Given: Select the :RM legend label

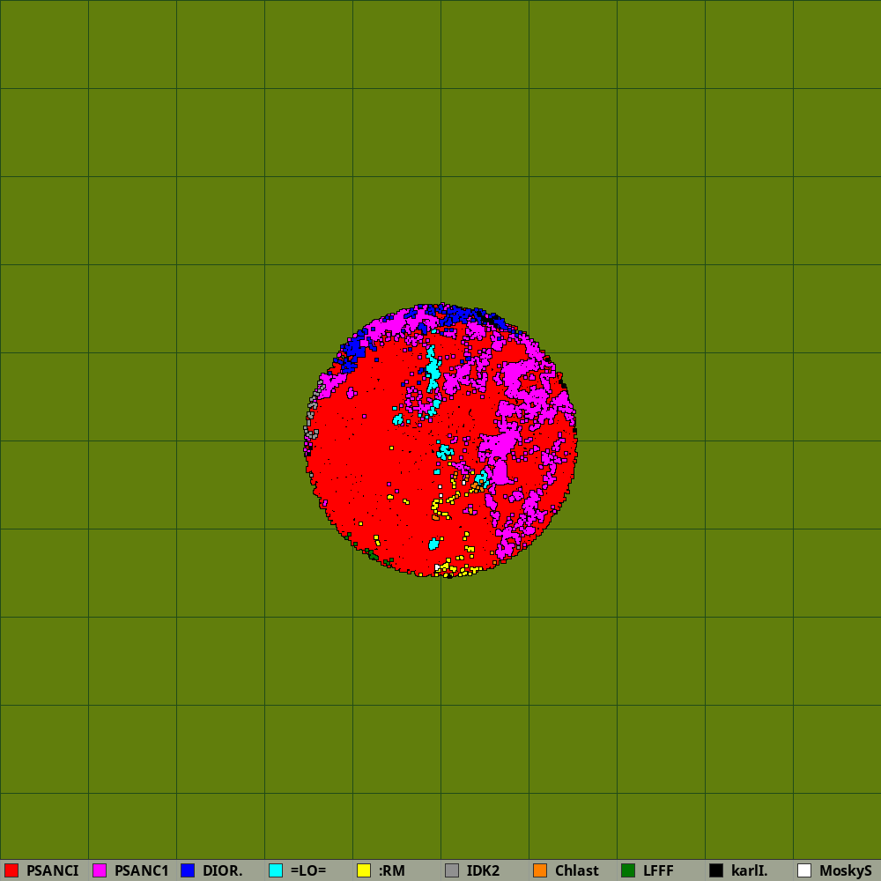Looking at the screenshot, I should coord(392,871).
